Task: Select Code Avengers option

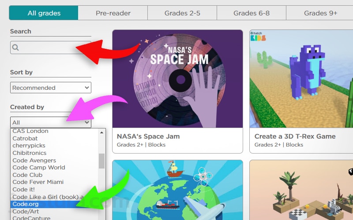Action: click(54, 160)
